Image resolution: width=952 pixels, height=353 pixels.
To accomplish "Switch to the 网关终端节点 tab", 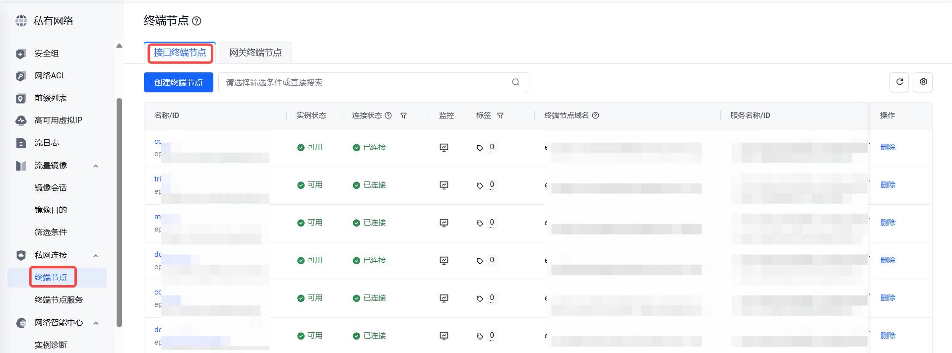I will 255,53.
